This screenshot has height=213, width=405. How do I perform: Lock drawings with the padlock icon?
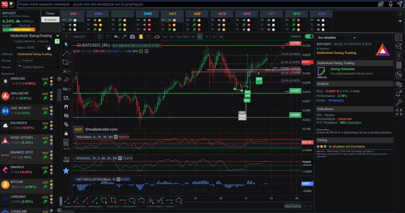point(66,133)
